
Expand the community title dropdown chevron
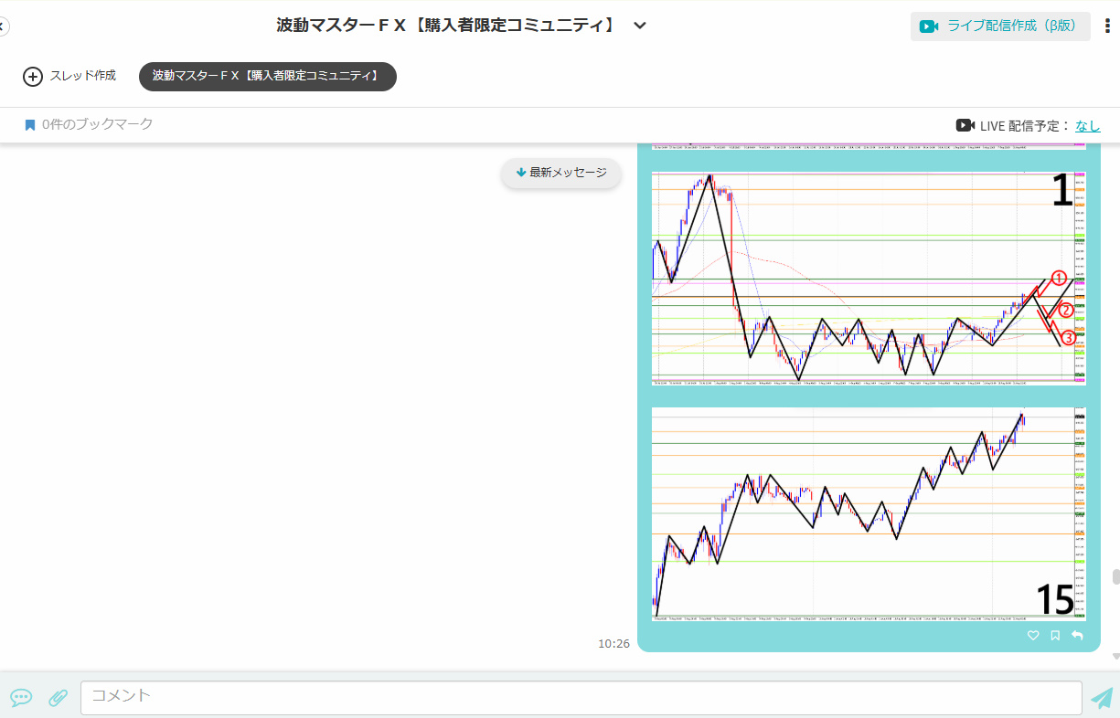tap(640, 26)
